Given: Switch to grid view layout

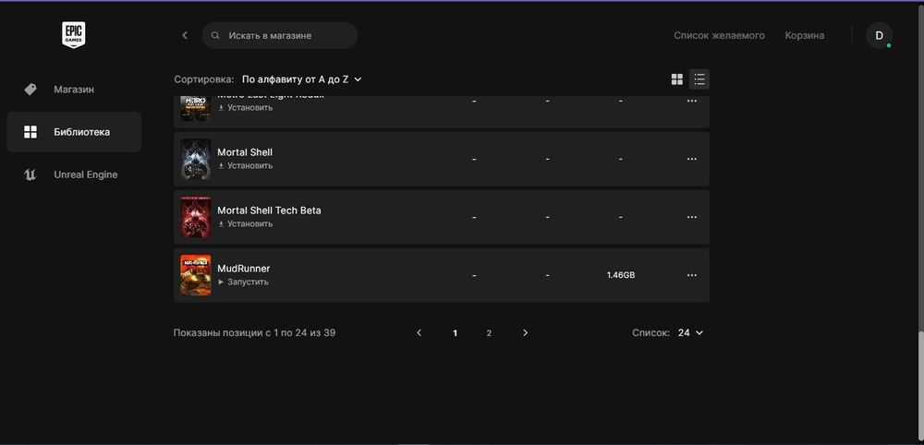Looking at the screenshot, I should tap(677, 79).
